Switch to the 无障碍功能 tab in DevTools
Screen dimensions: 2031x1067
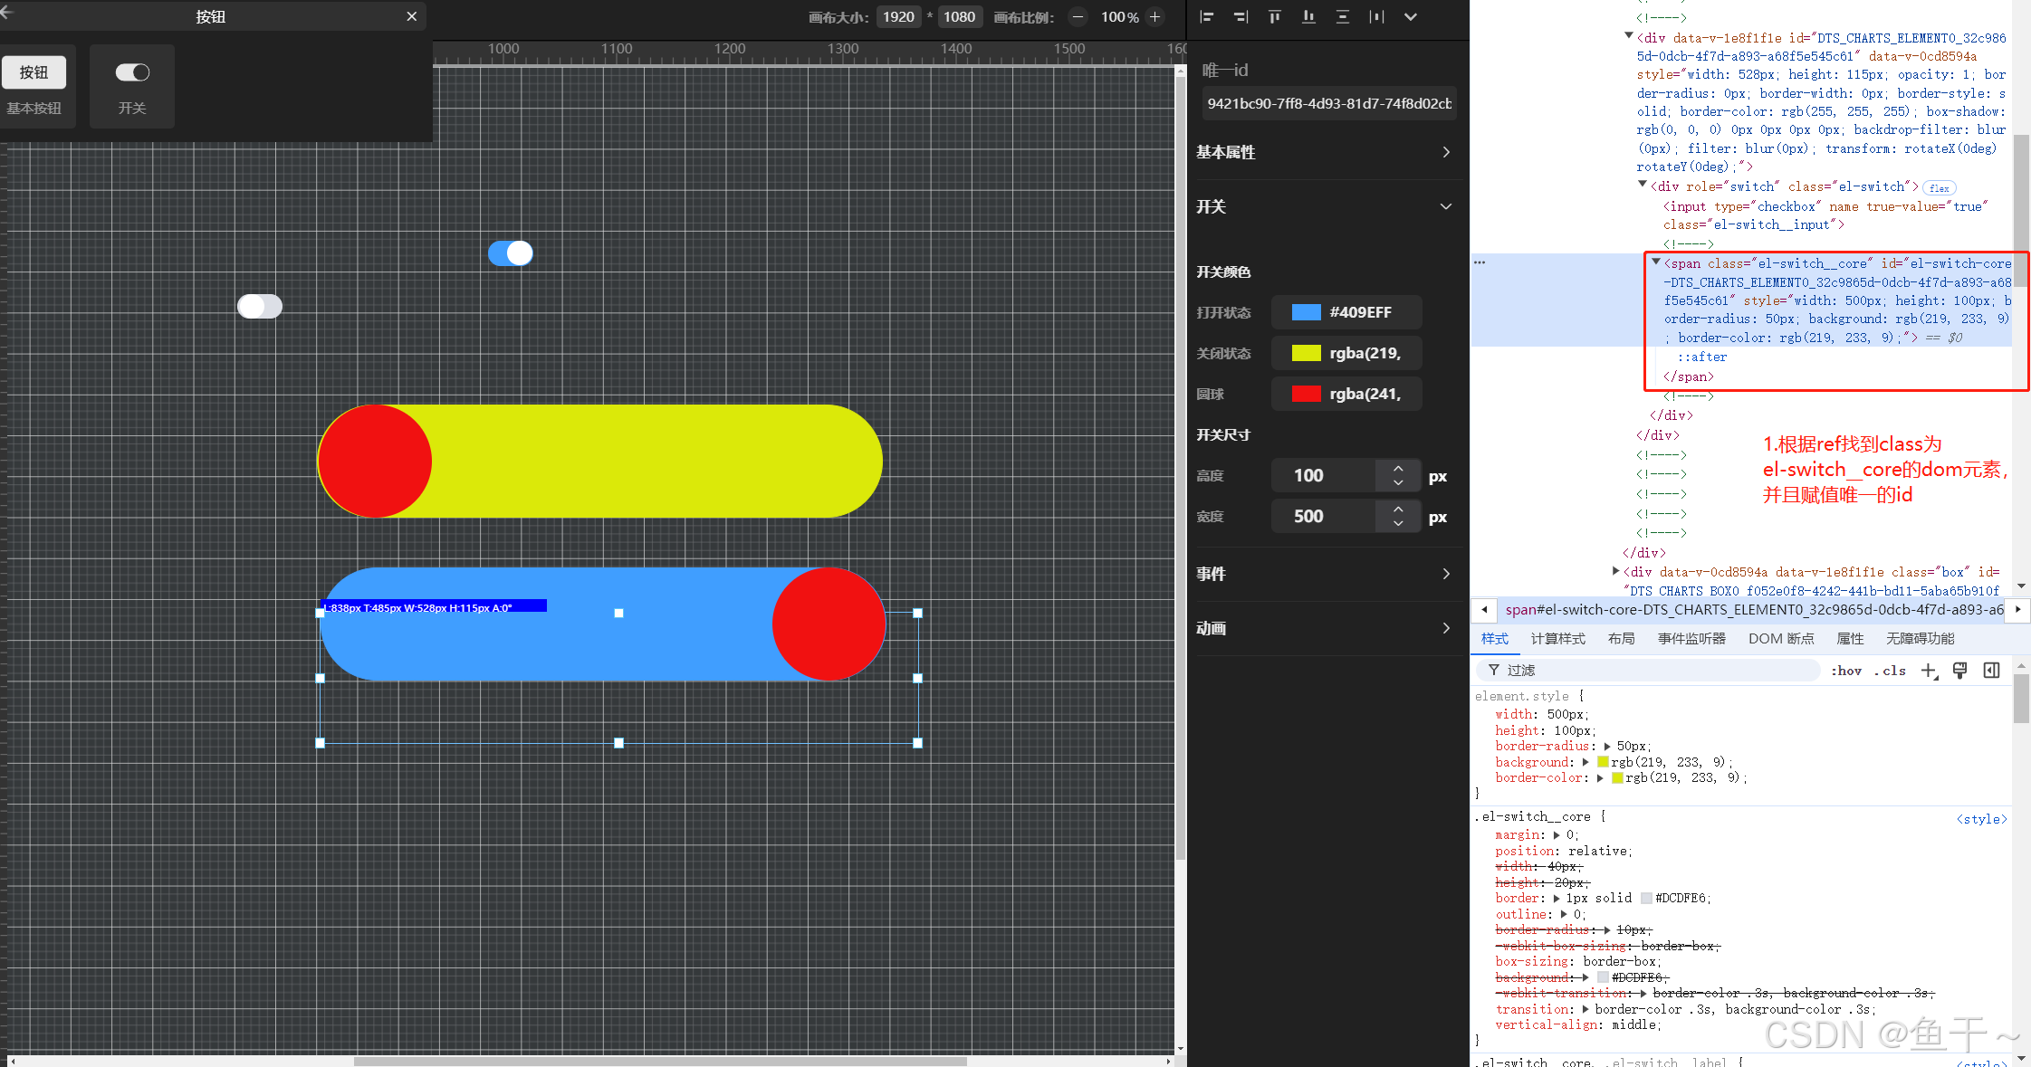click(x=1920, y=639)
